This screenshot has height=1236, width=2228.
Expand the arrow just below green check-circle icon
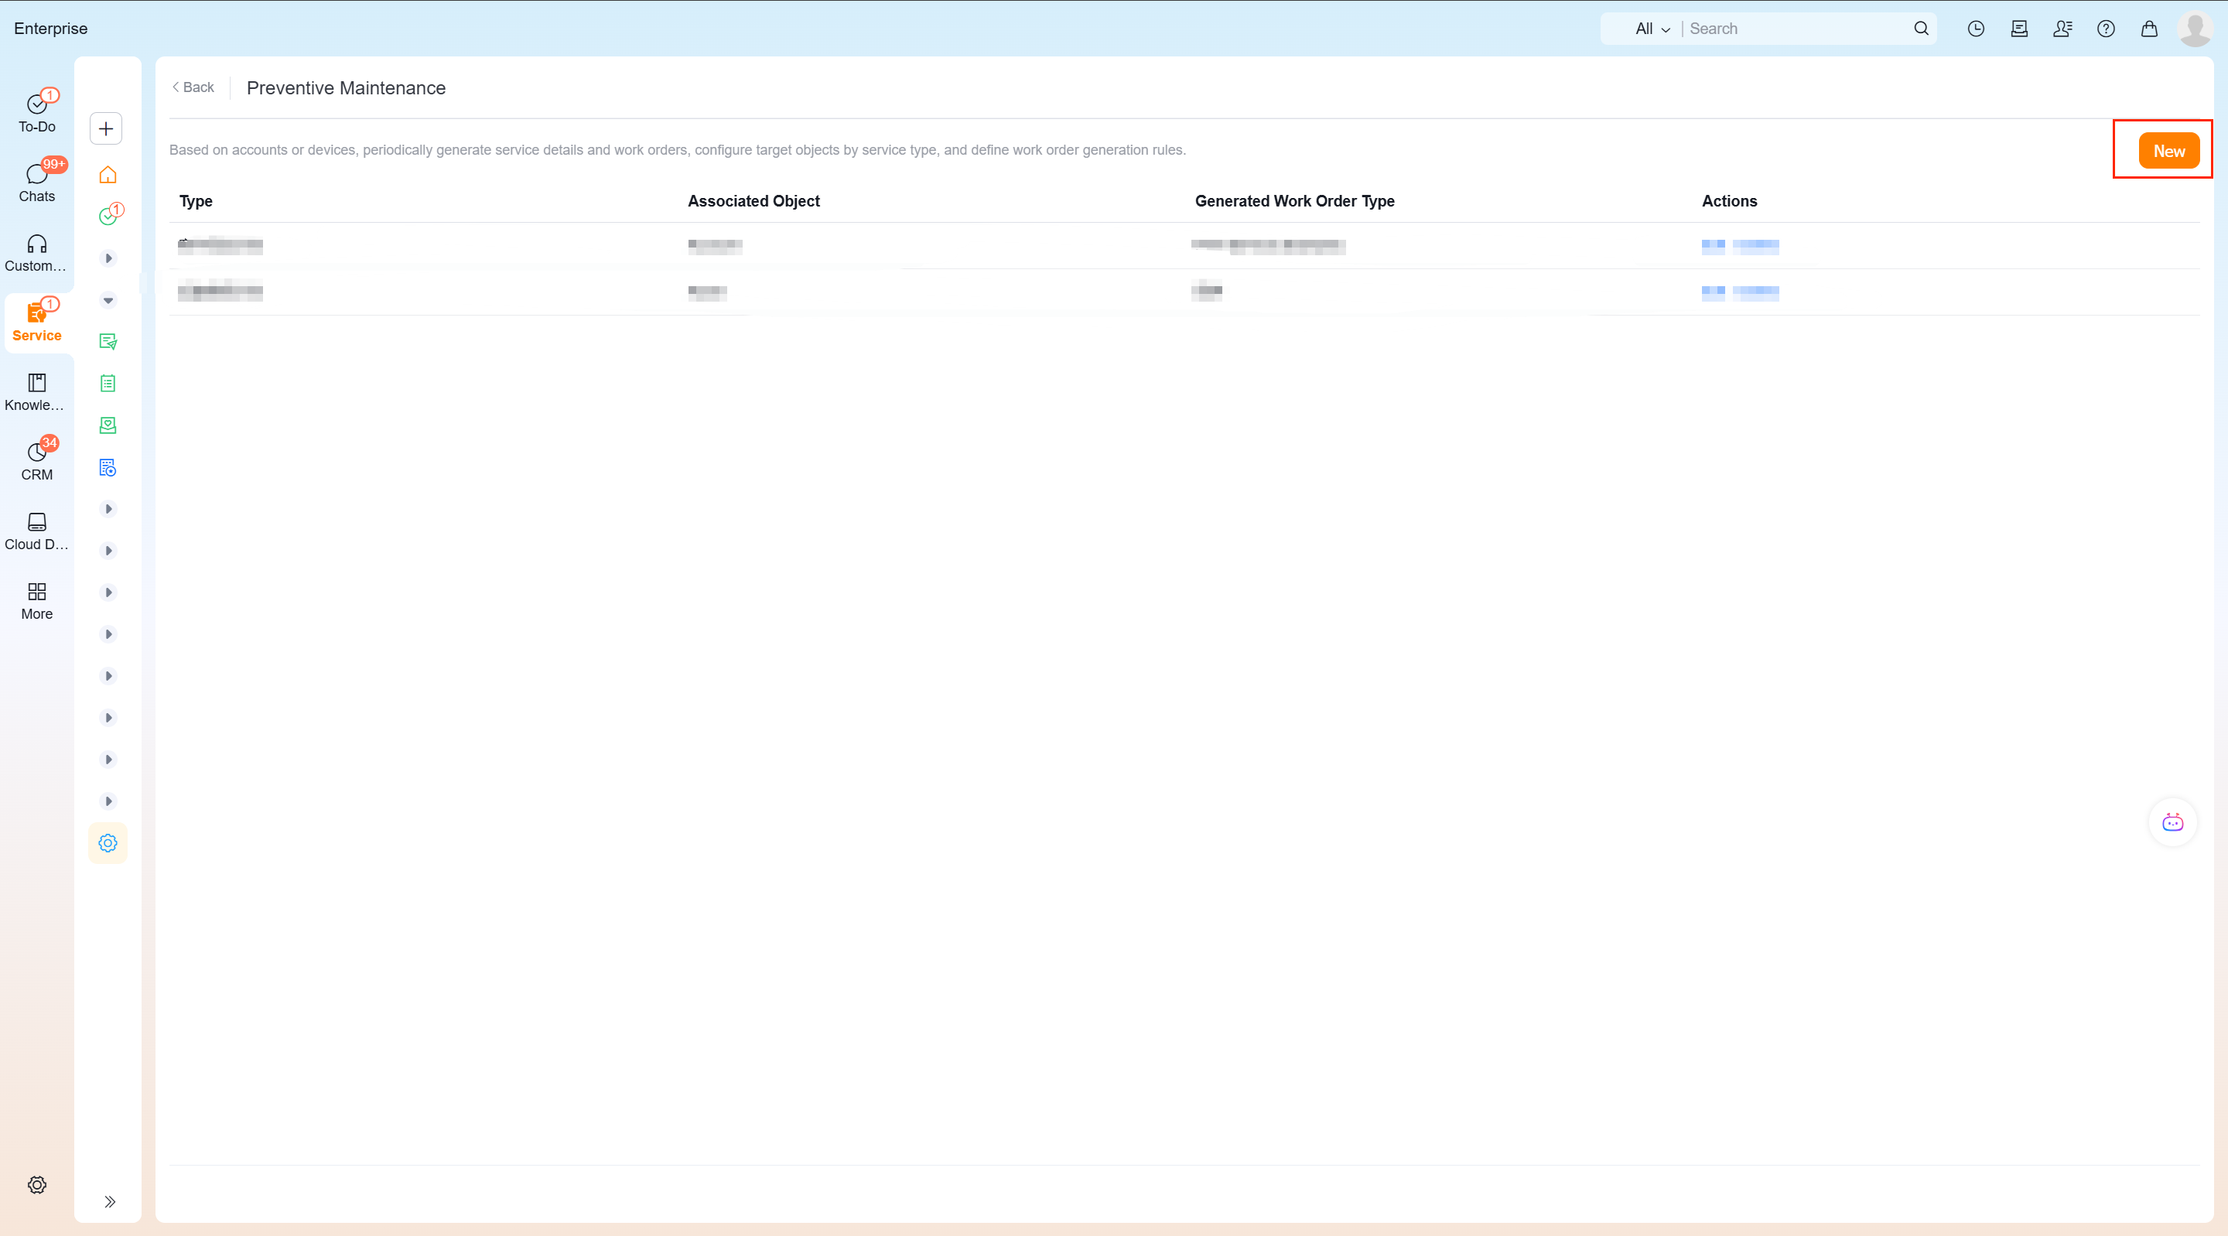[x=108, y=258]
